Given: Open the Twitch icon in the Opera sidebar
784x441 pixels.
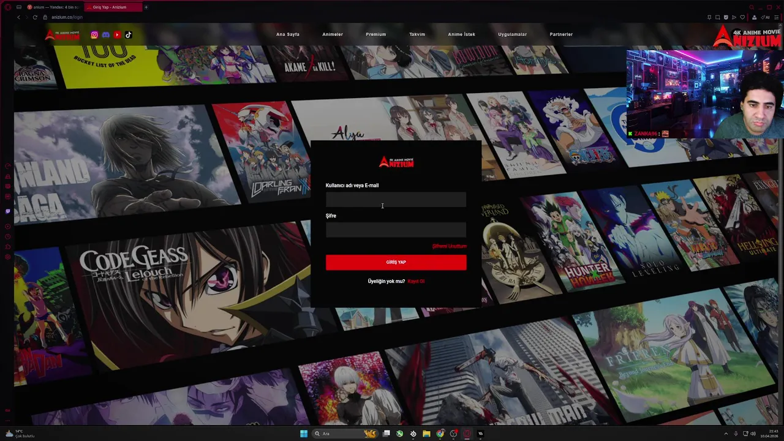Looking at the screenshot, I should [8, 211].
